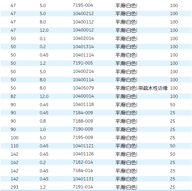Select catalog number 7182-014
Image resolution: width=192 pixels, height=191 pixels.
click(83, 162)
